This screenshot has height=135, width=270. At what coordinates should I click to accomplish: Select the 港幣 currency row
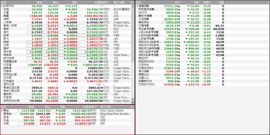point(66,19)
